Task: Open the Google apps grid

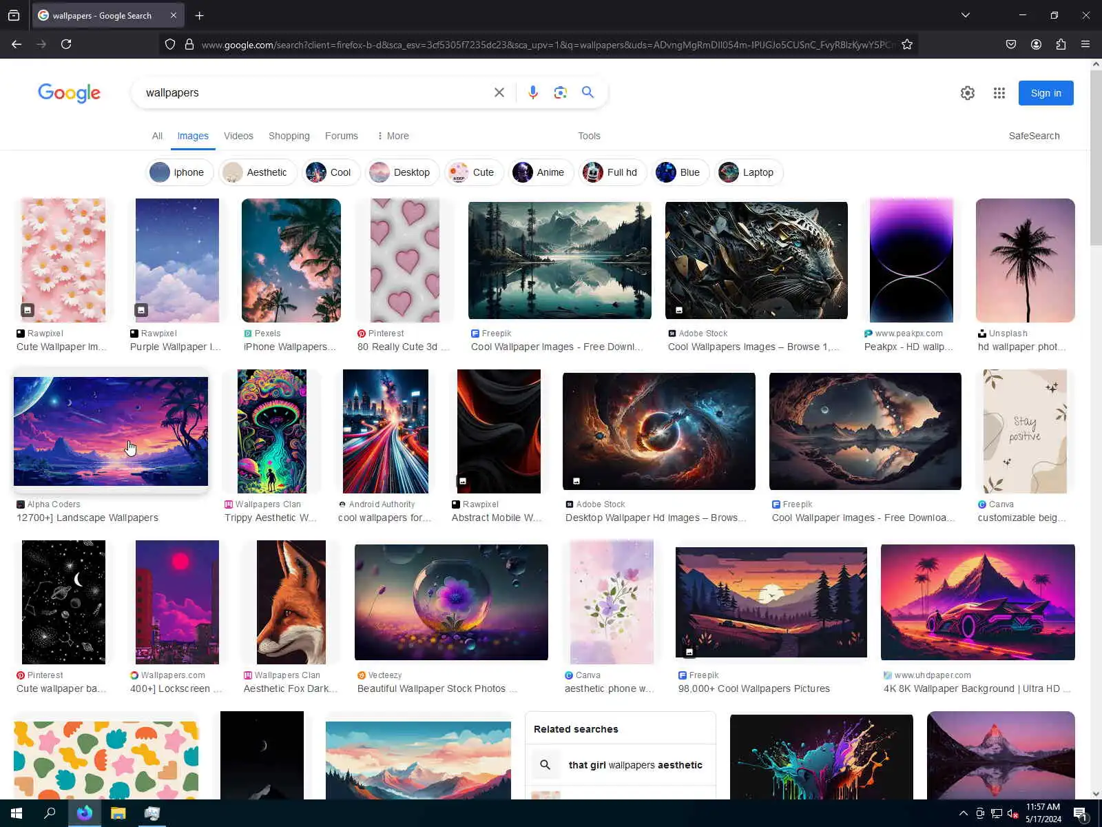Action: (x=999, y=93)
